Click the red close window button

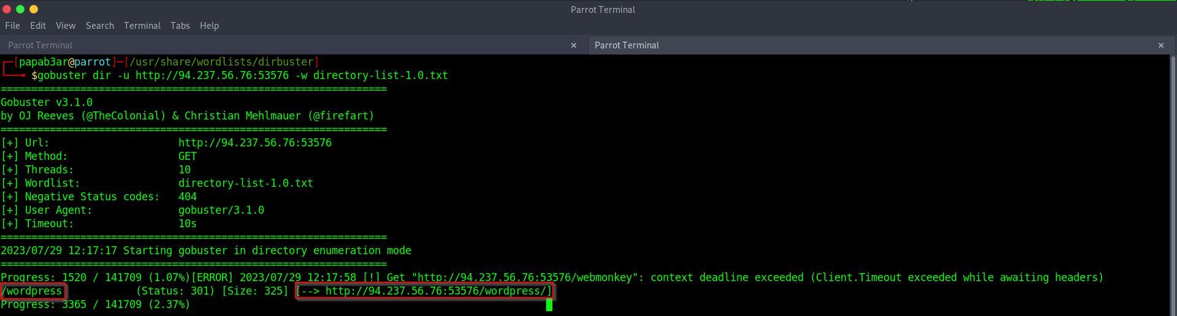(x=7, y=9)
